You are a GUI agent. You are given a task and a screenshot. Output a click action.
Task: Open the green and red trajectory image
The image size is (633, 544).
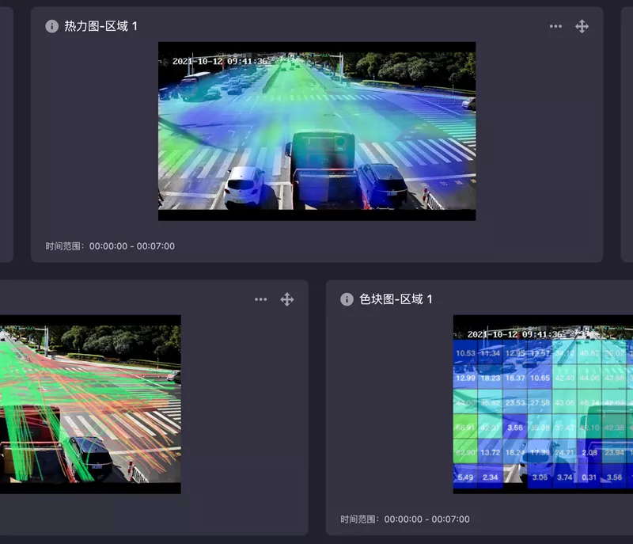(x=90, y=405)
